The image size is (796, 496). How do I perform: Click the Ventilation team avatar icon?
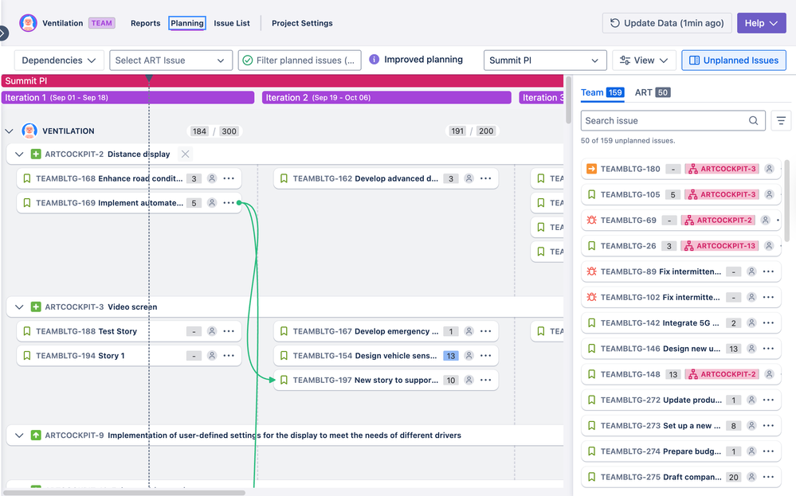(29, 22)
